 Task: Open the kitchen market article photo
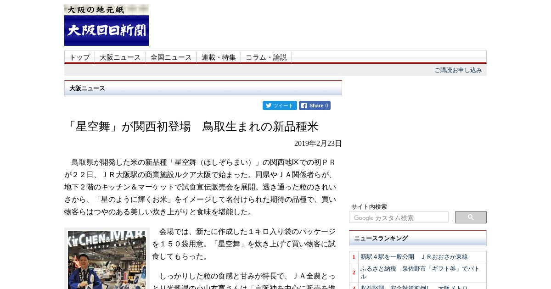click(x=107, y=260)
